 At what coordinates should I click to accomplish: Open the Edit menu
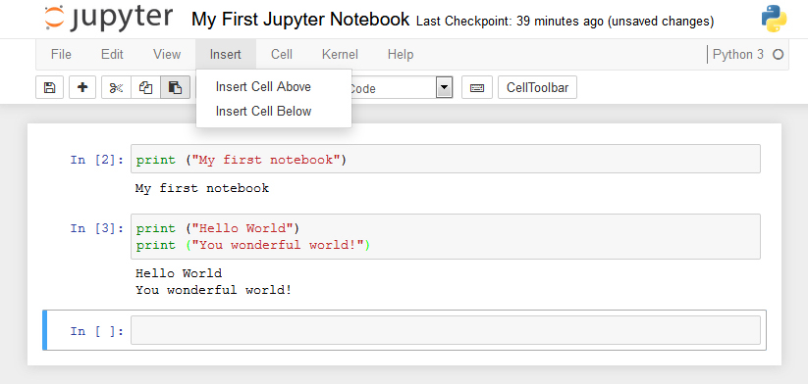tap(112, 54)
